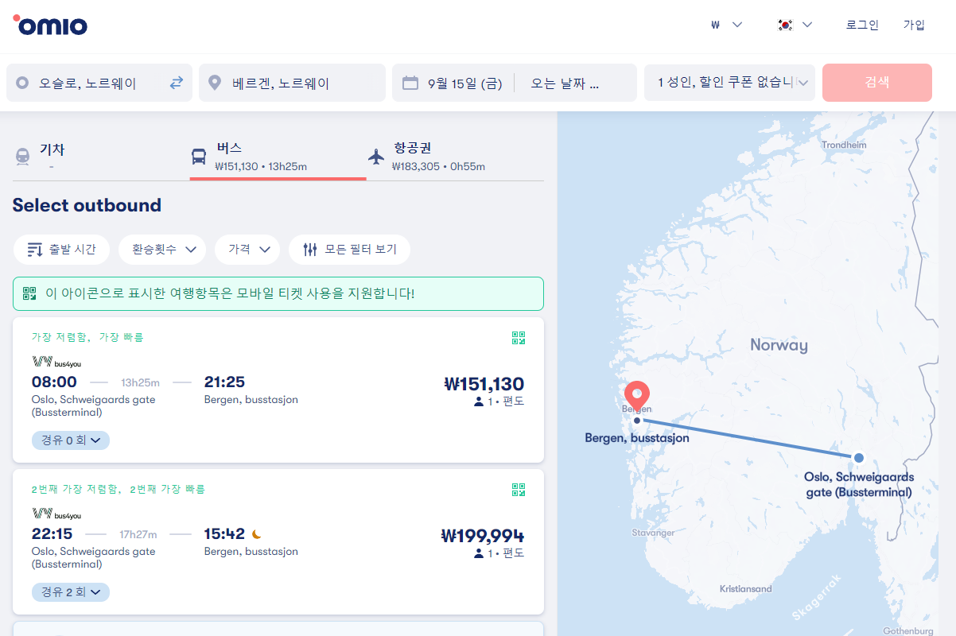Click 가장 저렴함, 가장 빠름 label
The height and width of the screenshot is (636, 956).
point(87,338)
